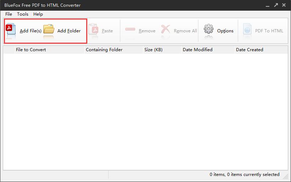Viewport: 291px width, 182px height.
Task: Click the Remove All red X icon
Action: 165,29
